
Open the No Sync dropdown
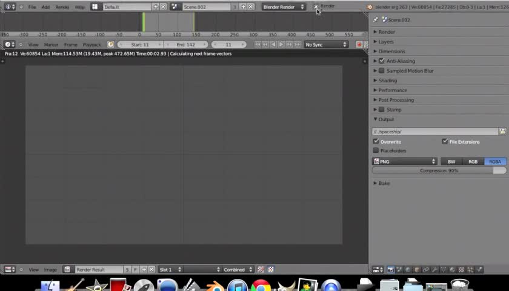(326, 44)
